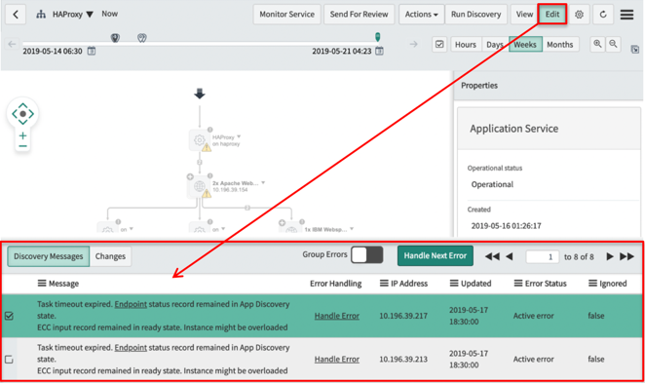Select the Days time scale
The width and height of the screenshot is (645, 383).
(494, 45)
